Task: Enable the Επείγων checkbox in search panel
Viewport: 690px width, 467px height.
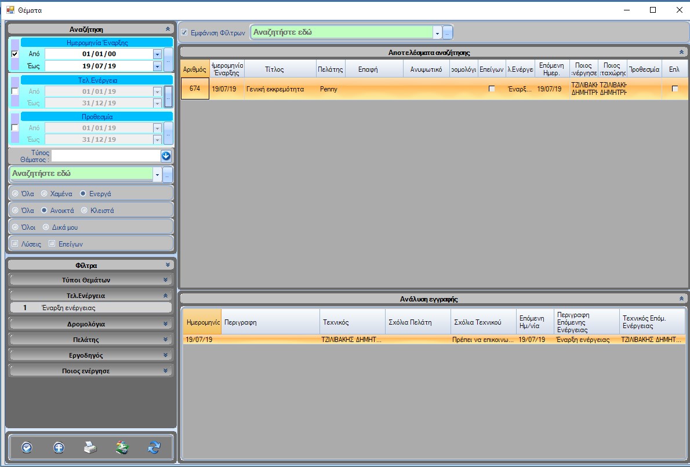Action: (x=52, y=244)
